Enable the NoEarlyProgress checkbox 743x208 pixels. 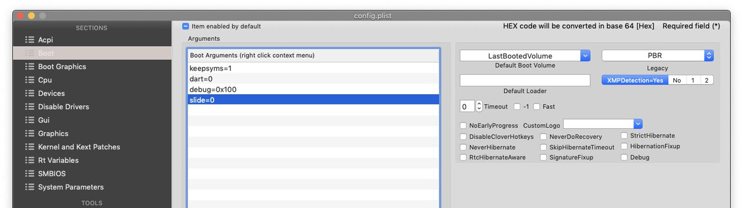pyautogui.click(x=463, y=125)
